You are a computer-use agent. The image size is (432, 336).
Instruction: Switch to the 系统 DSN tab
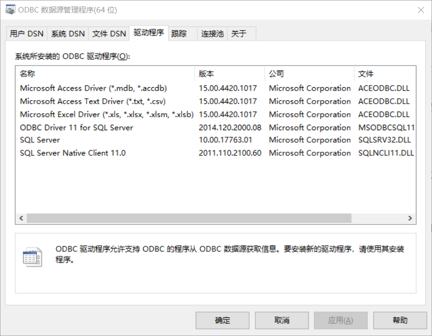click(68, 34)
